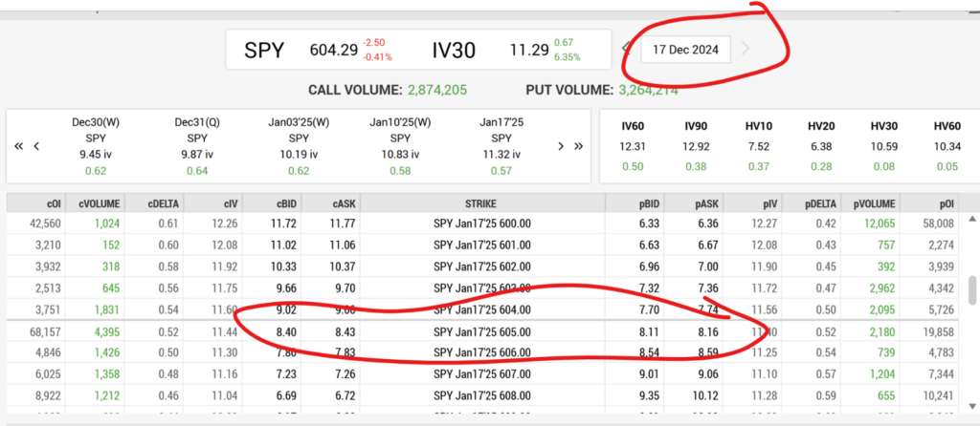Click call IV 12.26 on 600 strike

[226, 224]
